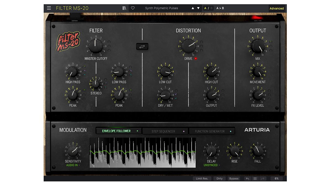Click the Stereo knob
The height and width of the screenshot is (186, 331).
[96, 83]
